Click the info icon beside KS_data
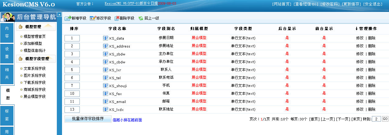Screen dimensions: 389x135 tap(105, 38)
